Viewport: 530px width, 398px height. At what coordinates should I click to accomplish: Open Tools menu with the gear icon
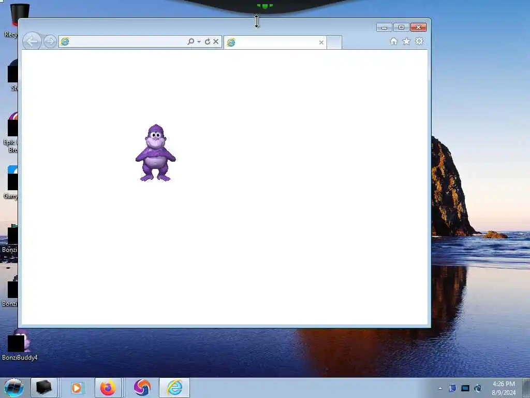pos(419,41)
